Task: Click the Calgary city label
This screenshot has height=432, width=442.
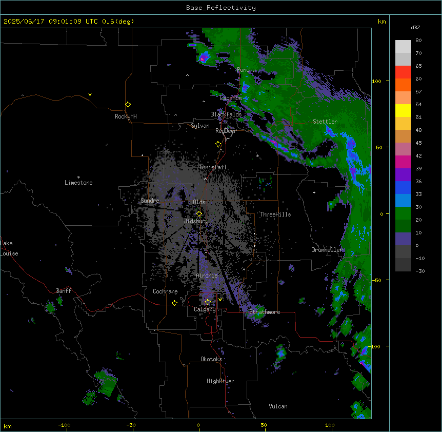Action: 205,309
